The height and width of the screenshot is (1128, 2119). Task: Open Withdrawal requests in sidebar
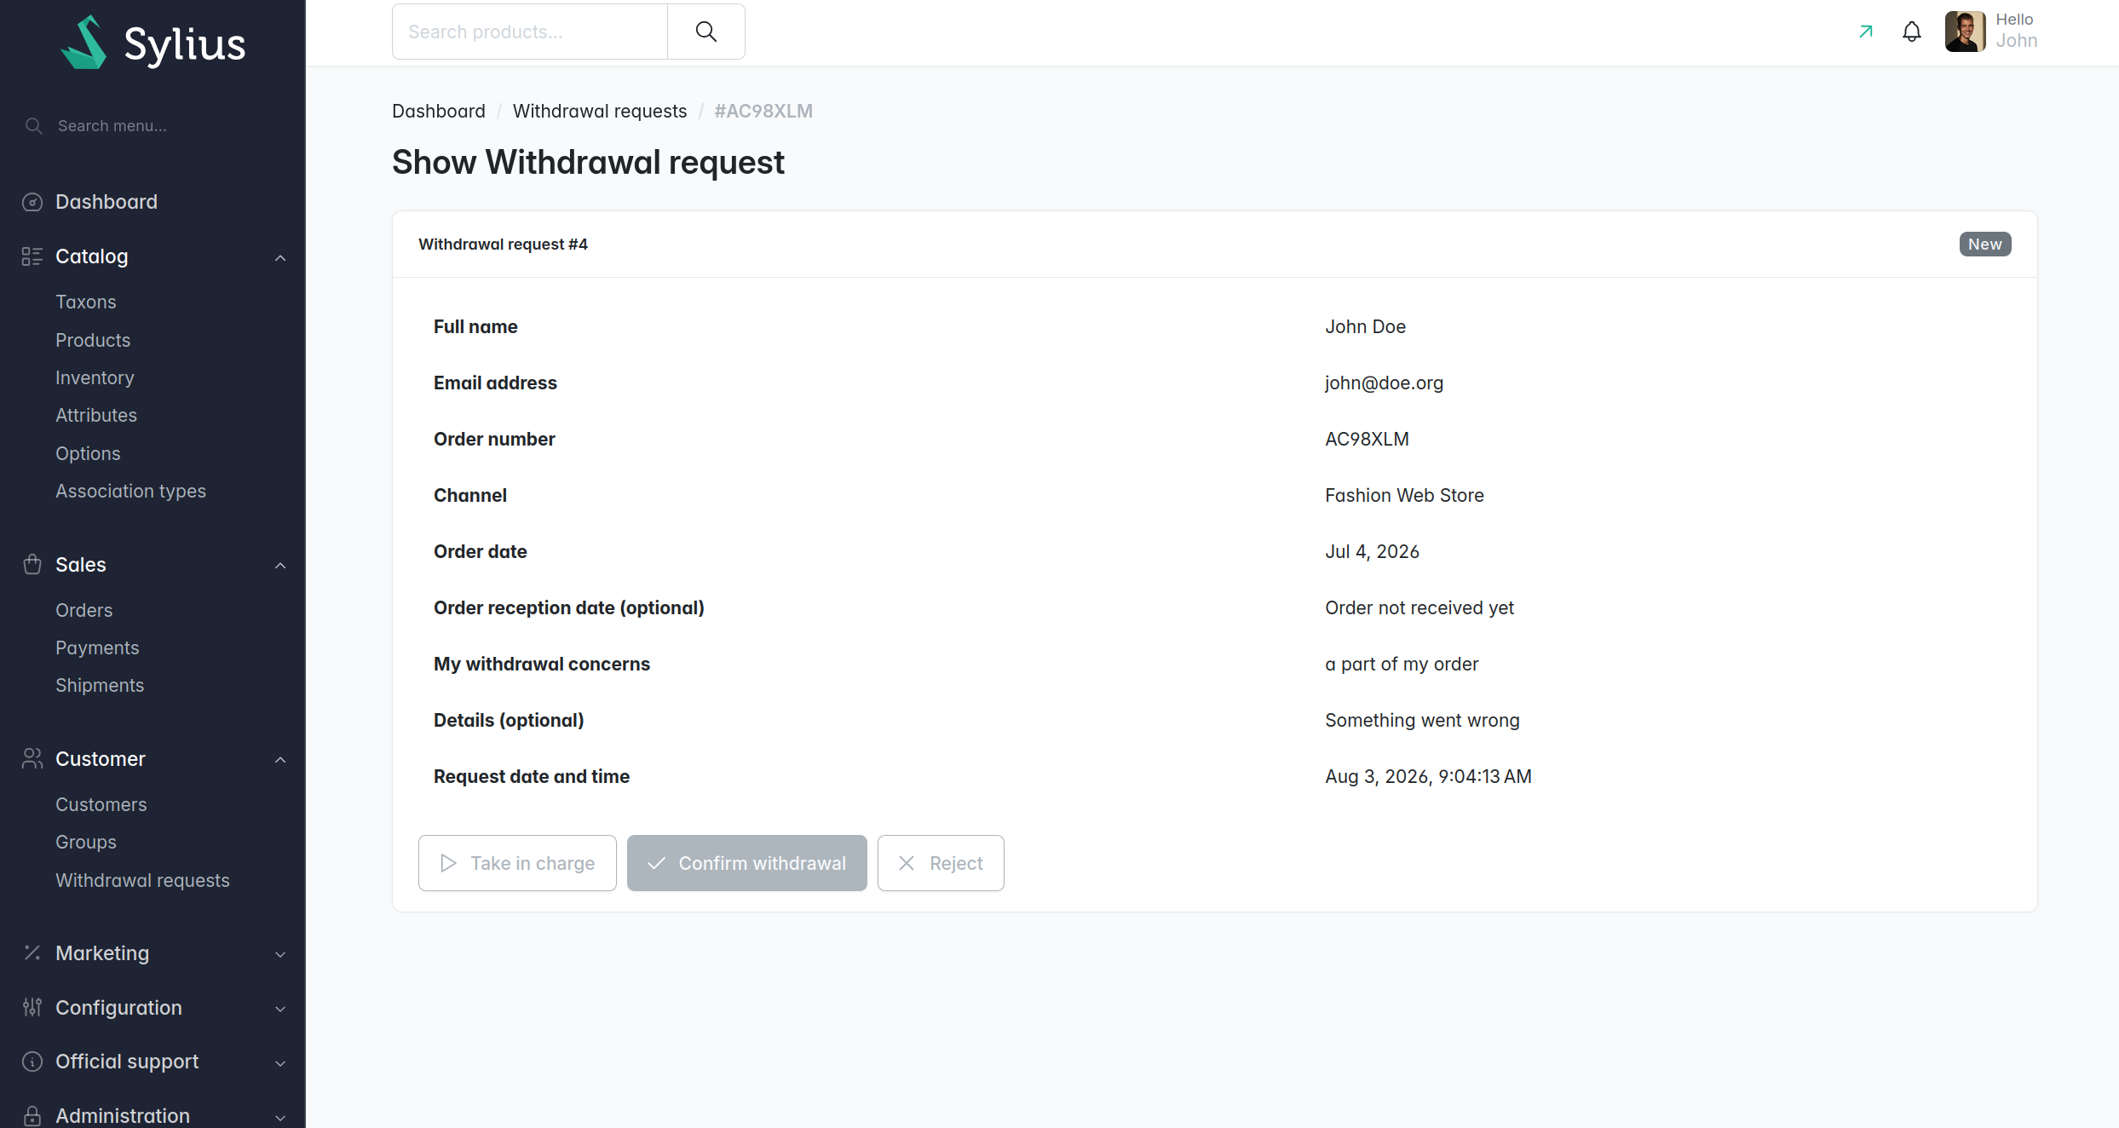tap(143, 880)
